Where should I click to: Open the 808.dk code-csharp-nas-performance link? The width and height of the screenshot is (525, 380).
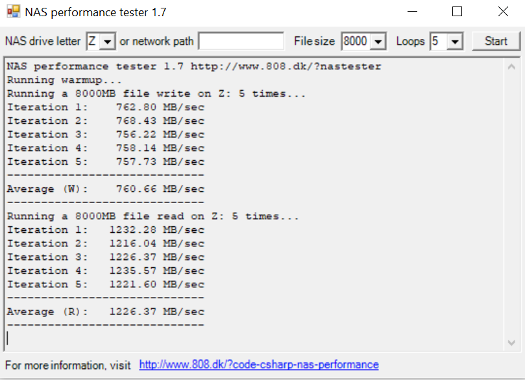point(259,364)
